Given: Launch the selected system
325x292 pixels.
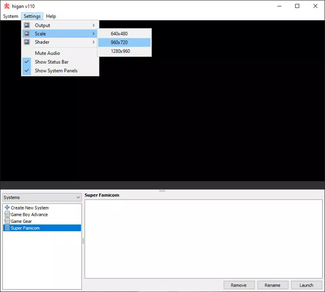Looking at the screenshot, I should coord(306,285).
